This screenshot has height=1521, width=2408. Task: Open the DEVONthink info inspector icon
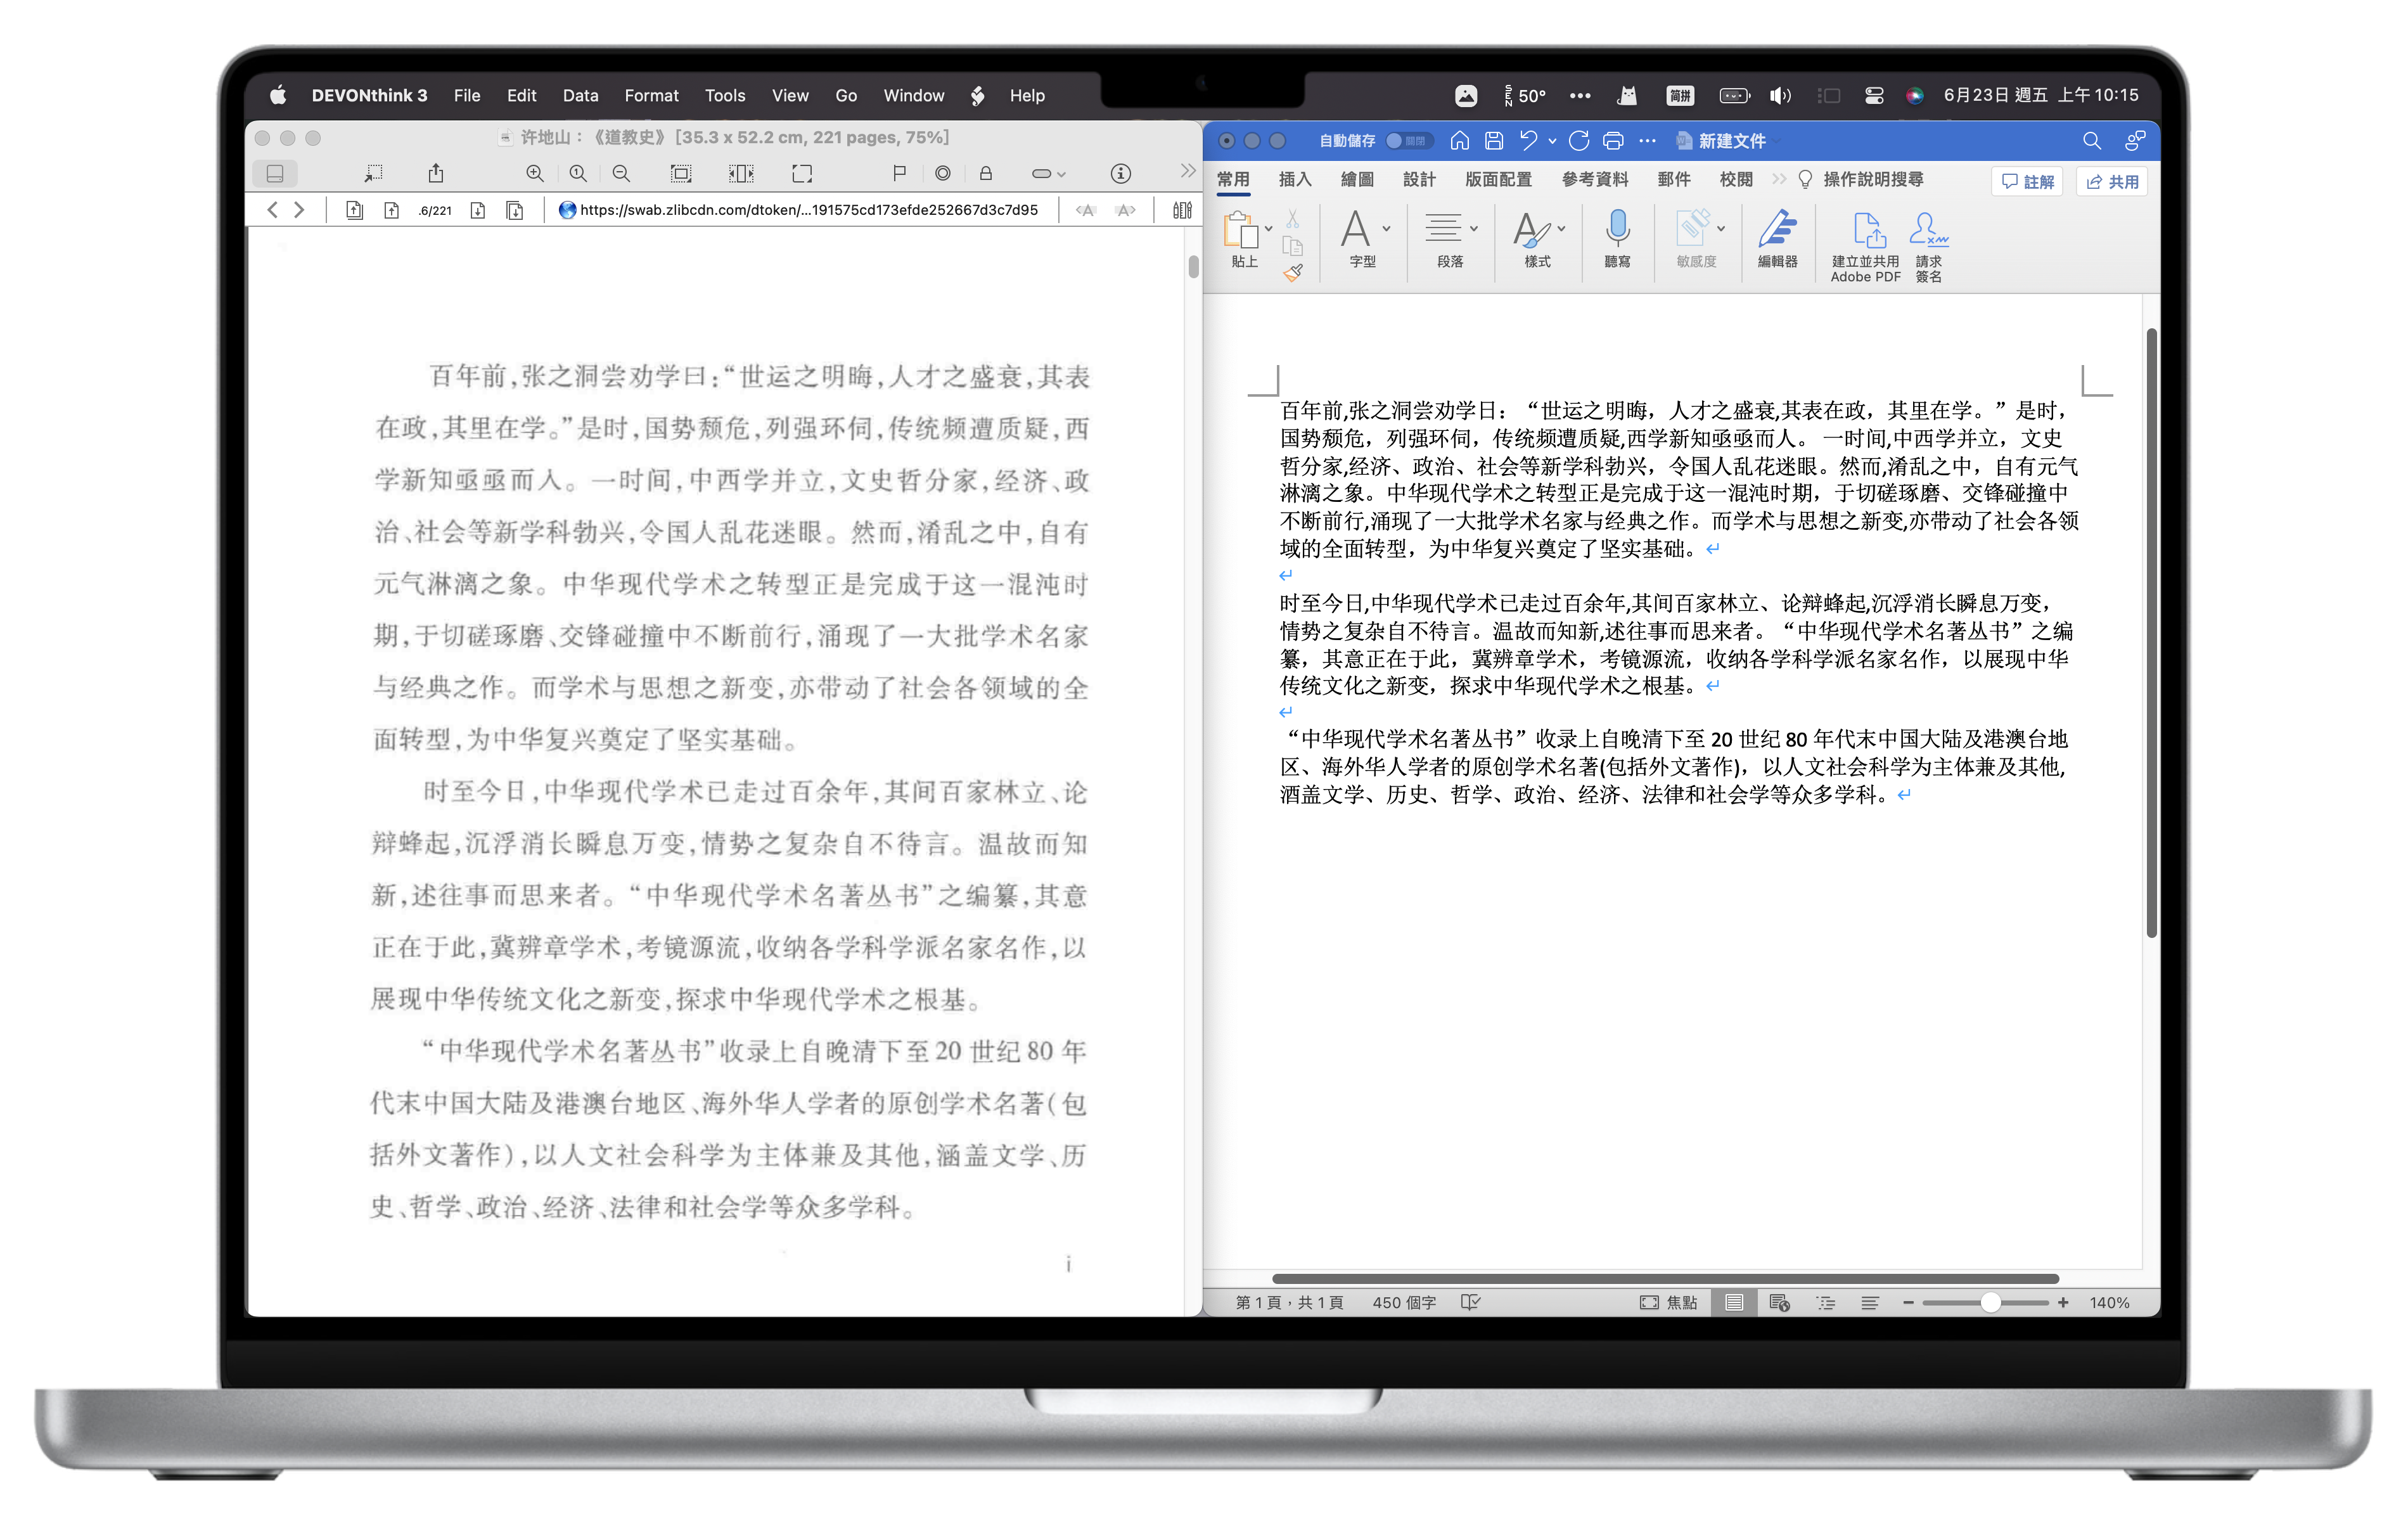[x=1120, y=173]
